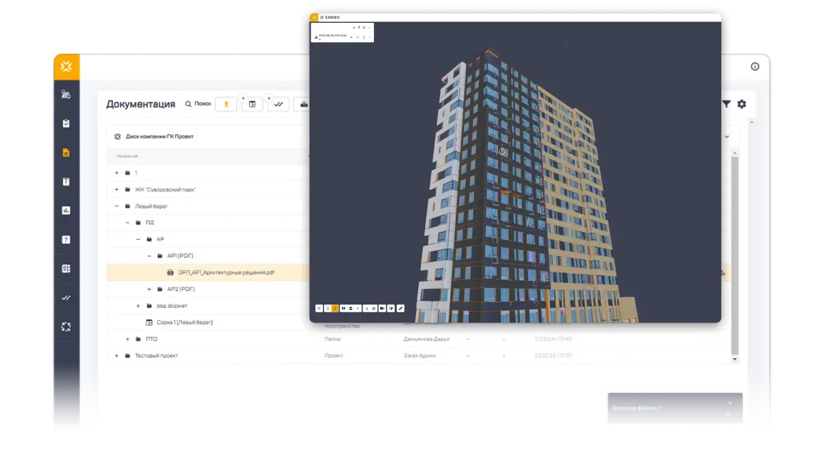Image resolution: width=814 pixels, height=455 pixels.
Task: Toggle the highlighted orange tool in viewer toolbar
Action: coord(335,308)
